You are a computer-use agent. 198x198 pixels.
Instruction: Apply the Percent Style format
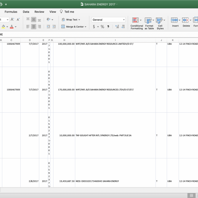tap(103, 27)
